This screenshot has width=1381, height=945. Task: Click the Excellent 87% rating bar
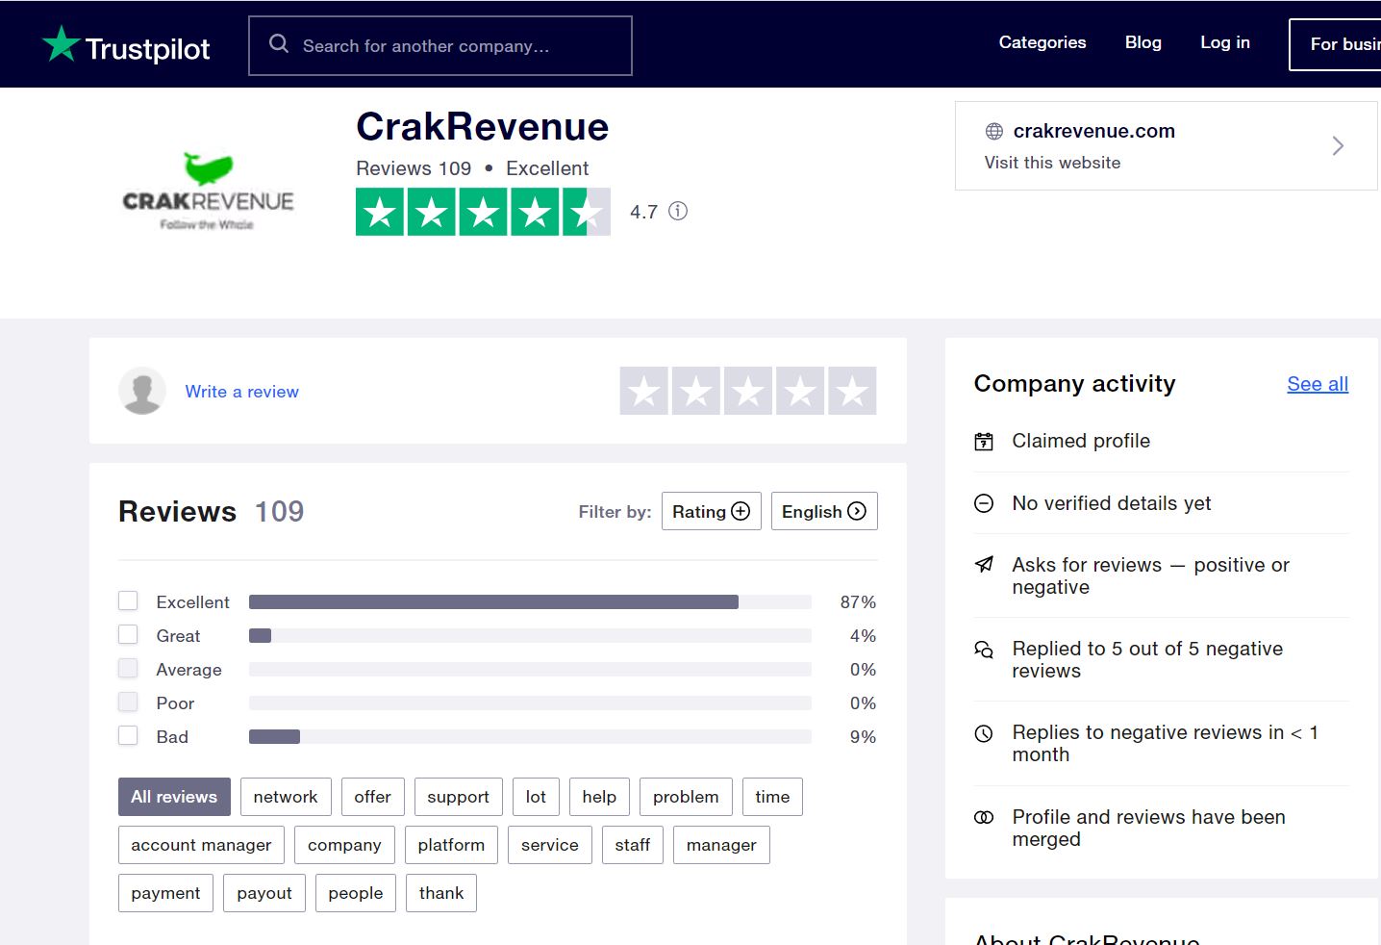point(530,602)
